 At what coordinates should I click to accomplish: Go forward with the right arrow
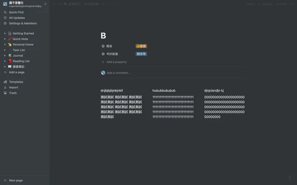pyautogui.click(x=59, y=4)
